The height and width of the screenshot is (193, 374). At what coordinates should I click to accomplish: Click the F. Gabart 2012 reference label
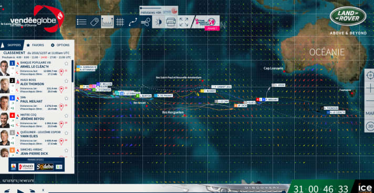pyautogui.click(x=222, y=87)
